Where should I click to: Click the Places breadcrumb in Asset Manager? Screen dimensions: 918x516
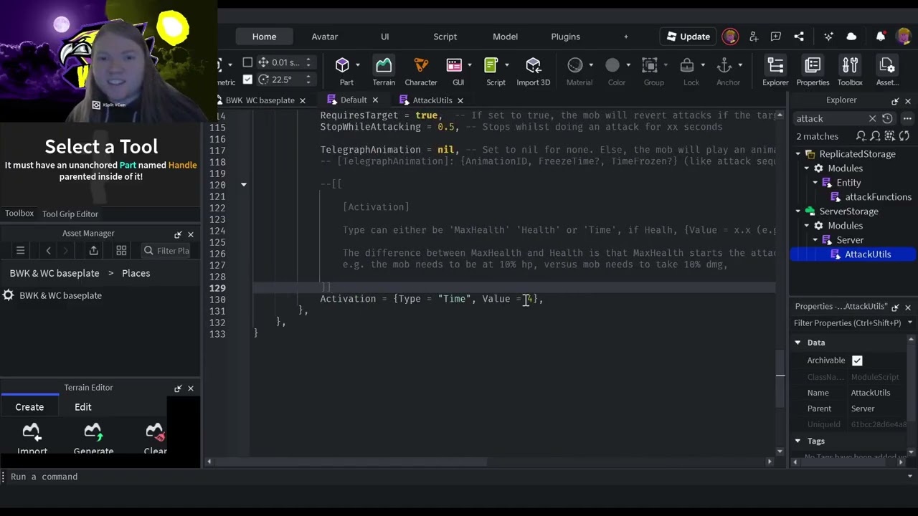coord(136,273)
